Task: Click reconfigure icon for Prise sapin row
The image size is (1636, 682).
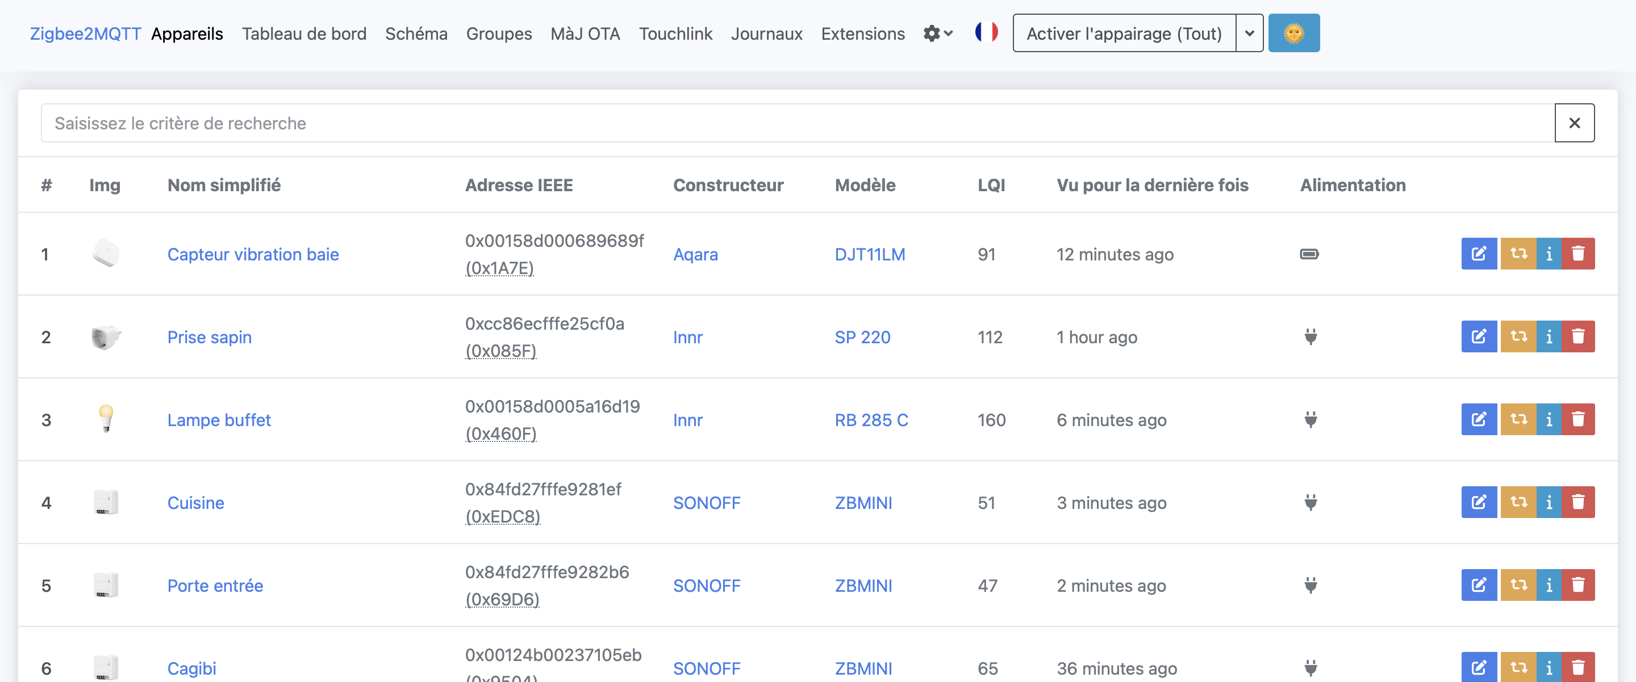Action: pyautogui.click(x=1518, y=336)
